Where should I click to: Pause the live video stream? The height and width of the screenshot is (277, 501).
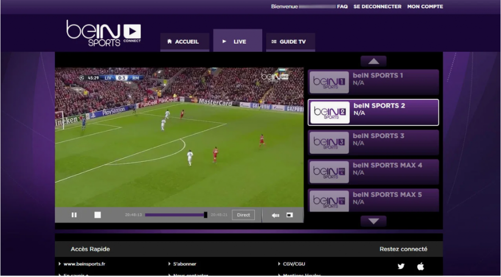74,215
